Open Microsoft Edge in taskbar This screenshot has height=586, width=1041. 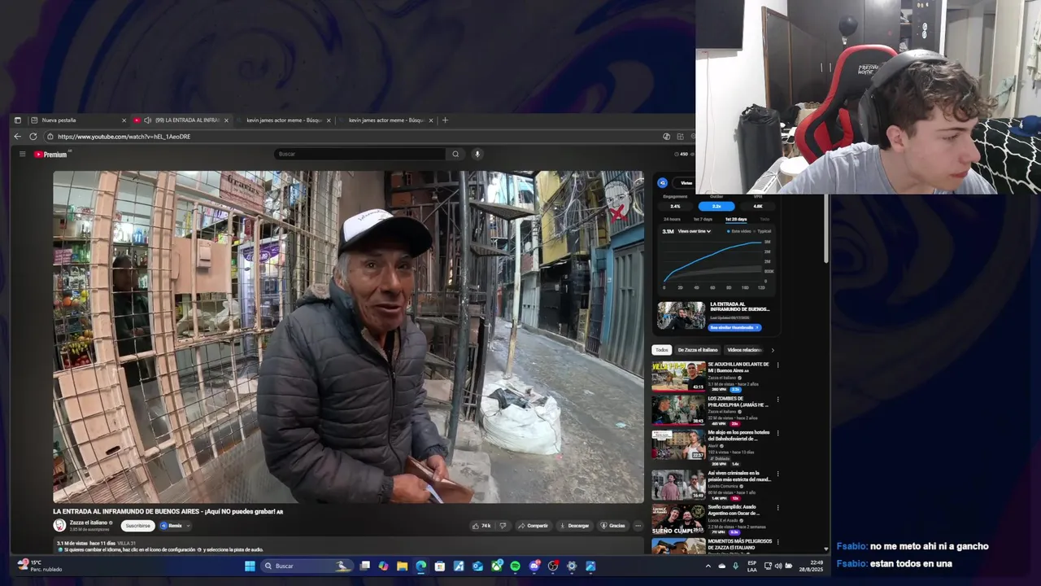pyautogui.click(x=420, y=566)
